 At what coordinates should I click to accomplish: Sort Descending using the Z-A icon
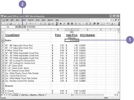point(45,24)
